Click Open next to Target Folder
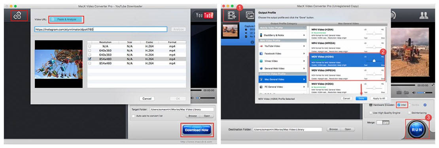 tap(206, 116)
